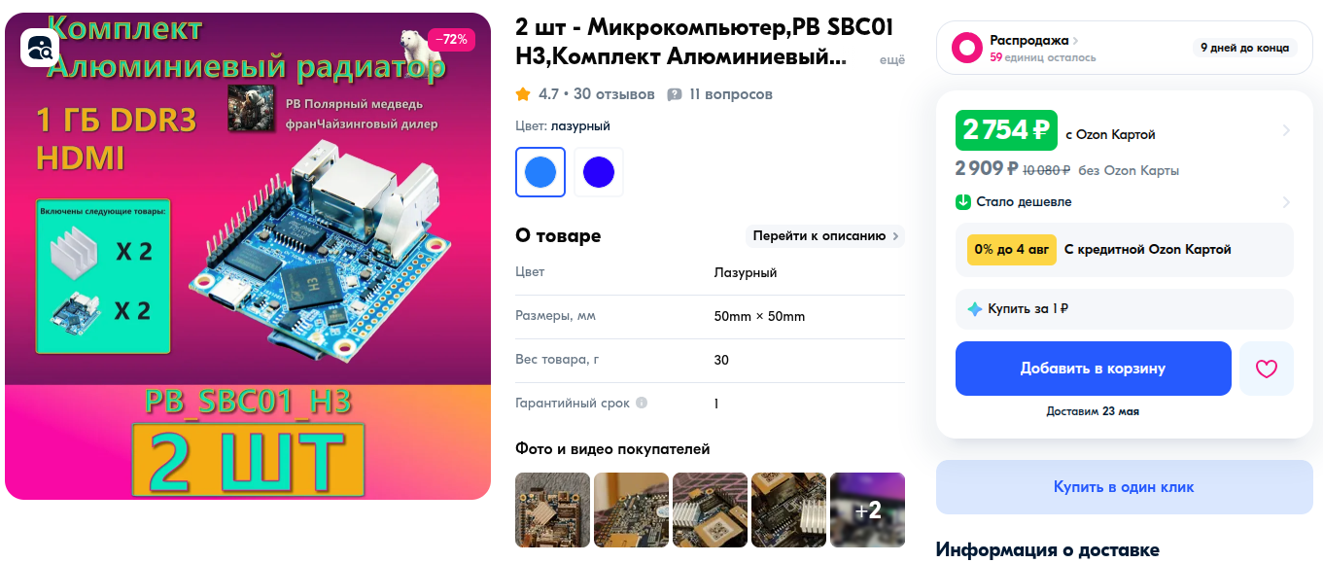Screen dimensions: 1323x563
Task: Go to description via Перейти к описанию
Action: point(825,236)
